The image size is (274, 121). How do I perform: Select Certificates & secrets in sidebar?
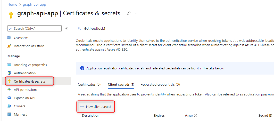pos(29,81)
